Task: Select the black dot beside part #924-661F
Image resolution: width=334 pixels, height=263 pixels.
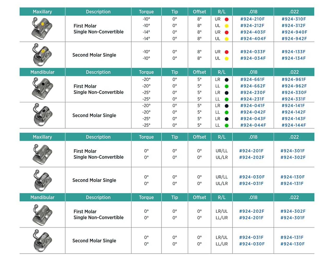Action: pyautogui.click(x=226, y=80)
